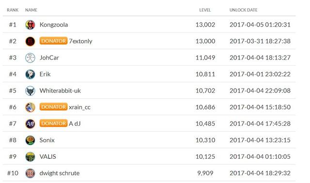Select dwight schrute's avatar
The height and width of the screenshot is (183, 310).
30,173
